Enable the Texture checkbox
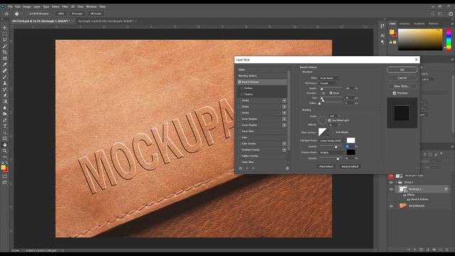The width and height of the screenshot is (455, 256). (242, 95)
